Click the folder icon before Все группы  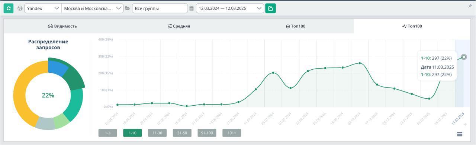click(x=128, y=8)
